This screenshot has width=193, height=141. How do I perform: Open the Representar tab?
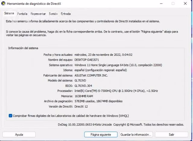coord(38,14)
